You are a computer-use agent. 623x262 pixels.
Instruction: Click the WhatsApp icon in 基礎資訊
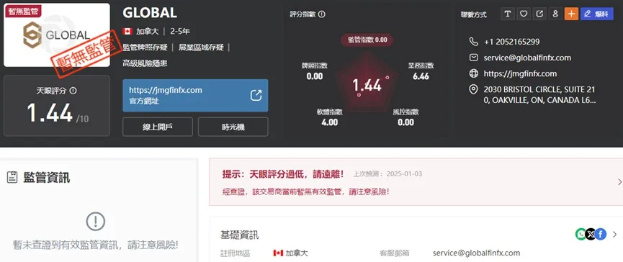(x=581, y=234)
